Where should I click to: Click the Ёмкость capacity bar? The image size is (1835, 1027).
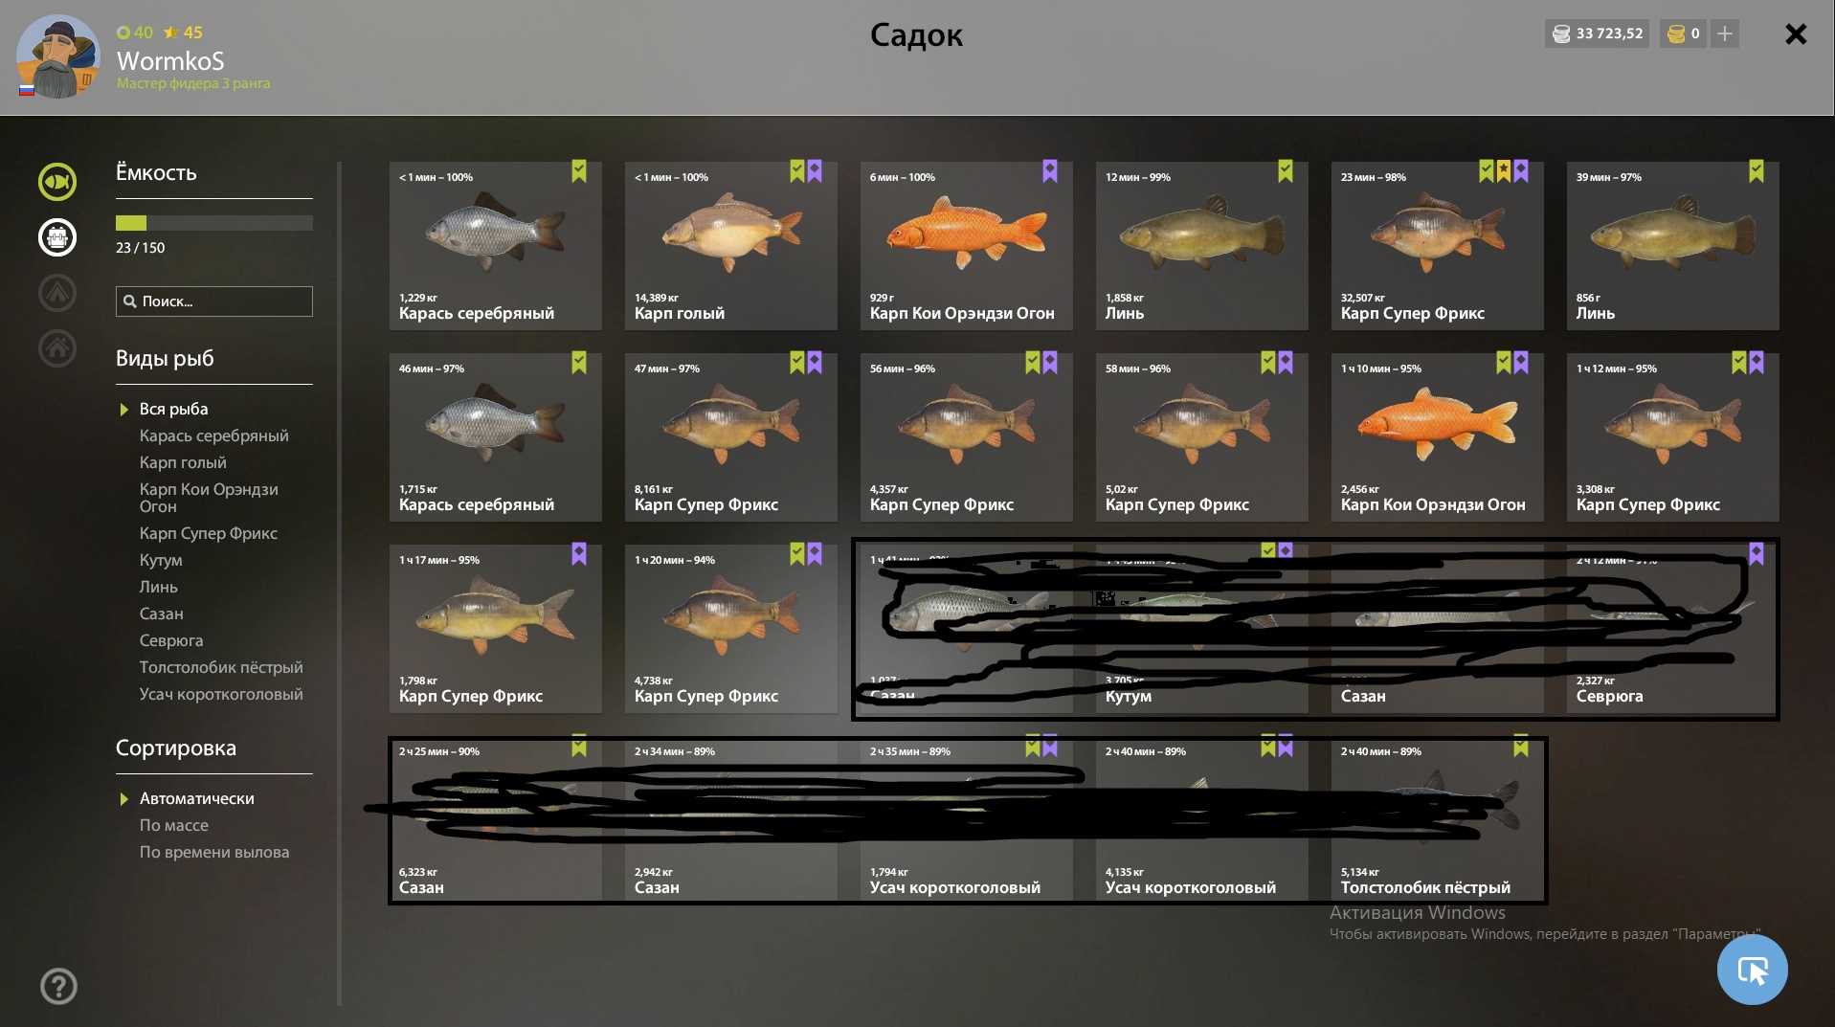[214, 223]
